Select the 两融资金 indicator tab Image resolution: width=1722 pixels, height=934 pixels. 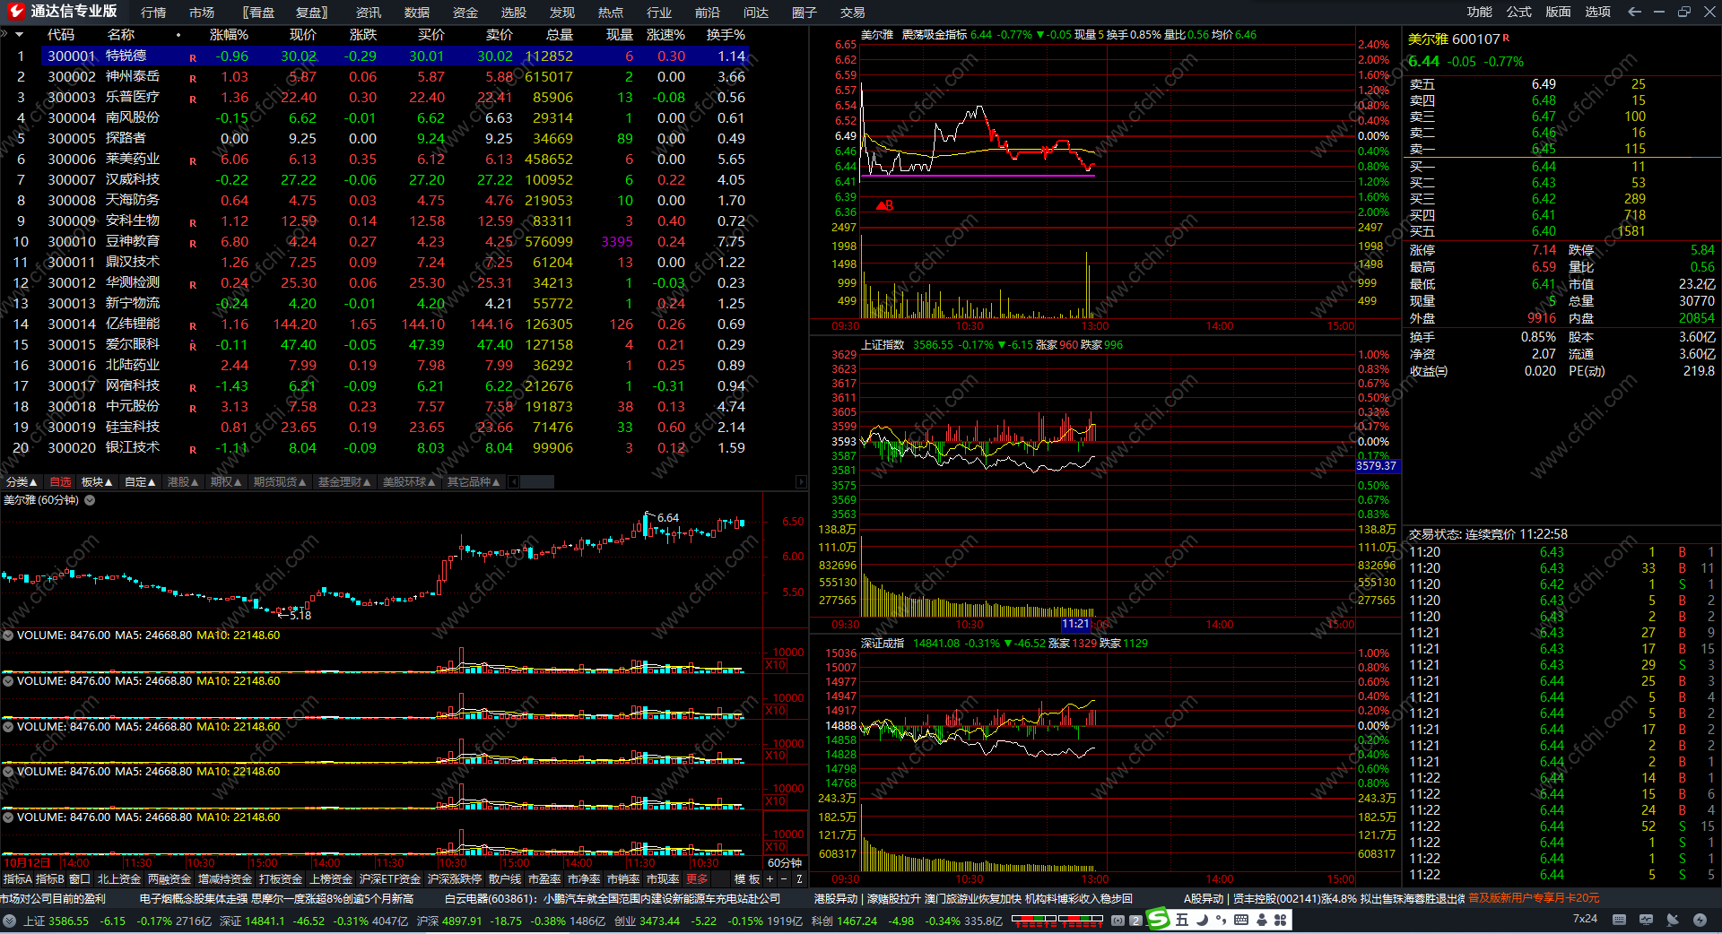(x=170, y=879)
